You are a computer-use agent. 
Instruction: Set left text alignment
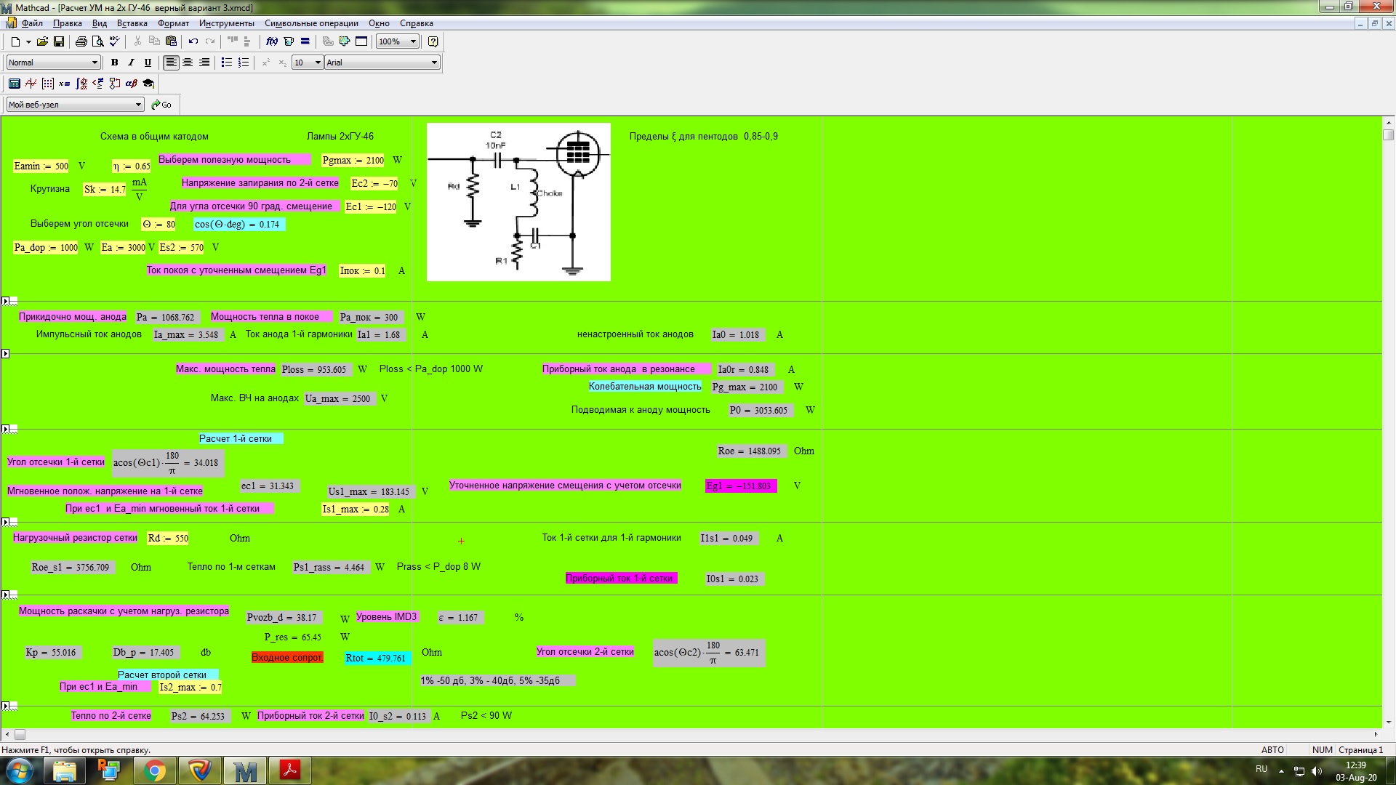[x=171, y=63]
